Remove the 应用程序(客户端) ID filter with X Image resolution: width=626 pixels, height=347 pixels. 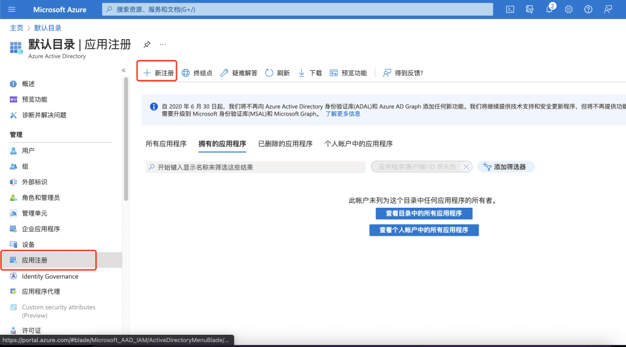(x=466, y=167)
